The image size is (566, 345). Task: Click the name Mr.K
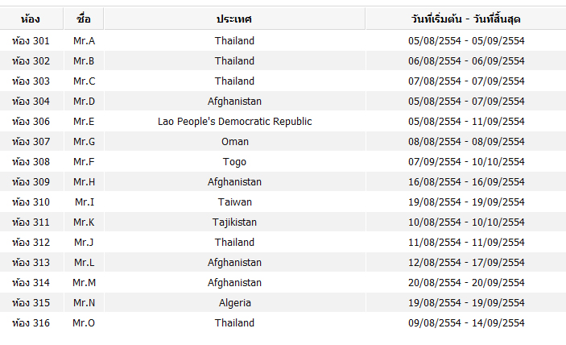[x=84, y=222]
